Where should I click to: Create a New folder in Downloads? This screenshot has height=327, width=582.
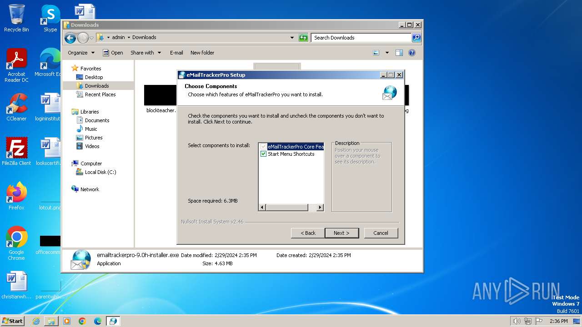coord(202,53)
